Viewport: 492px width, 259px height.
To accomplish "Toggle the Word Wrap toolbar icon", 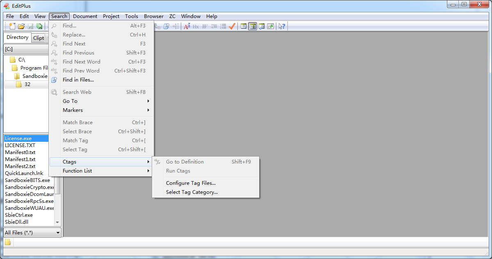I will 205,26.
